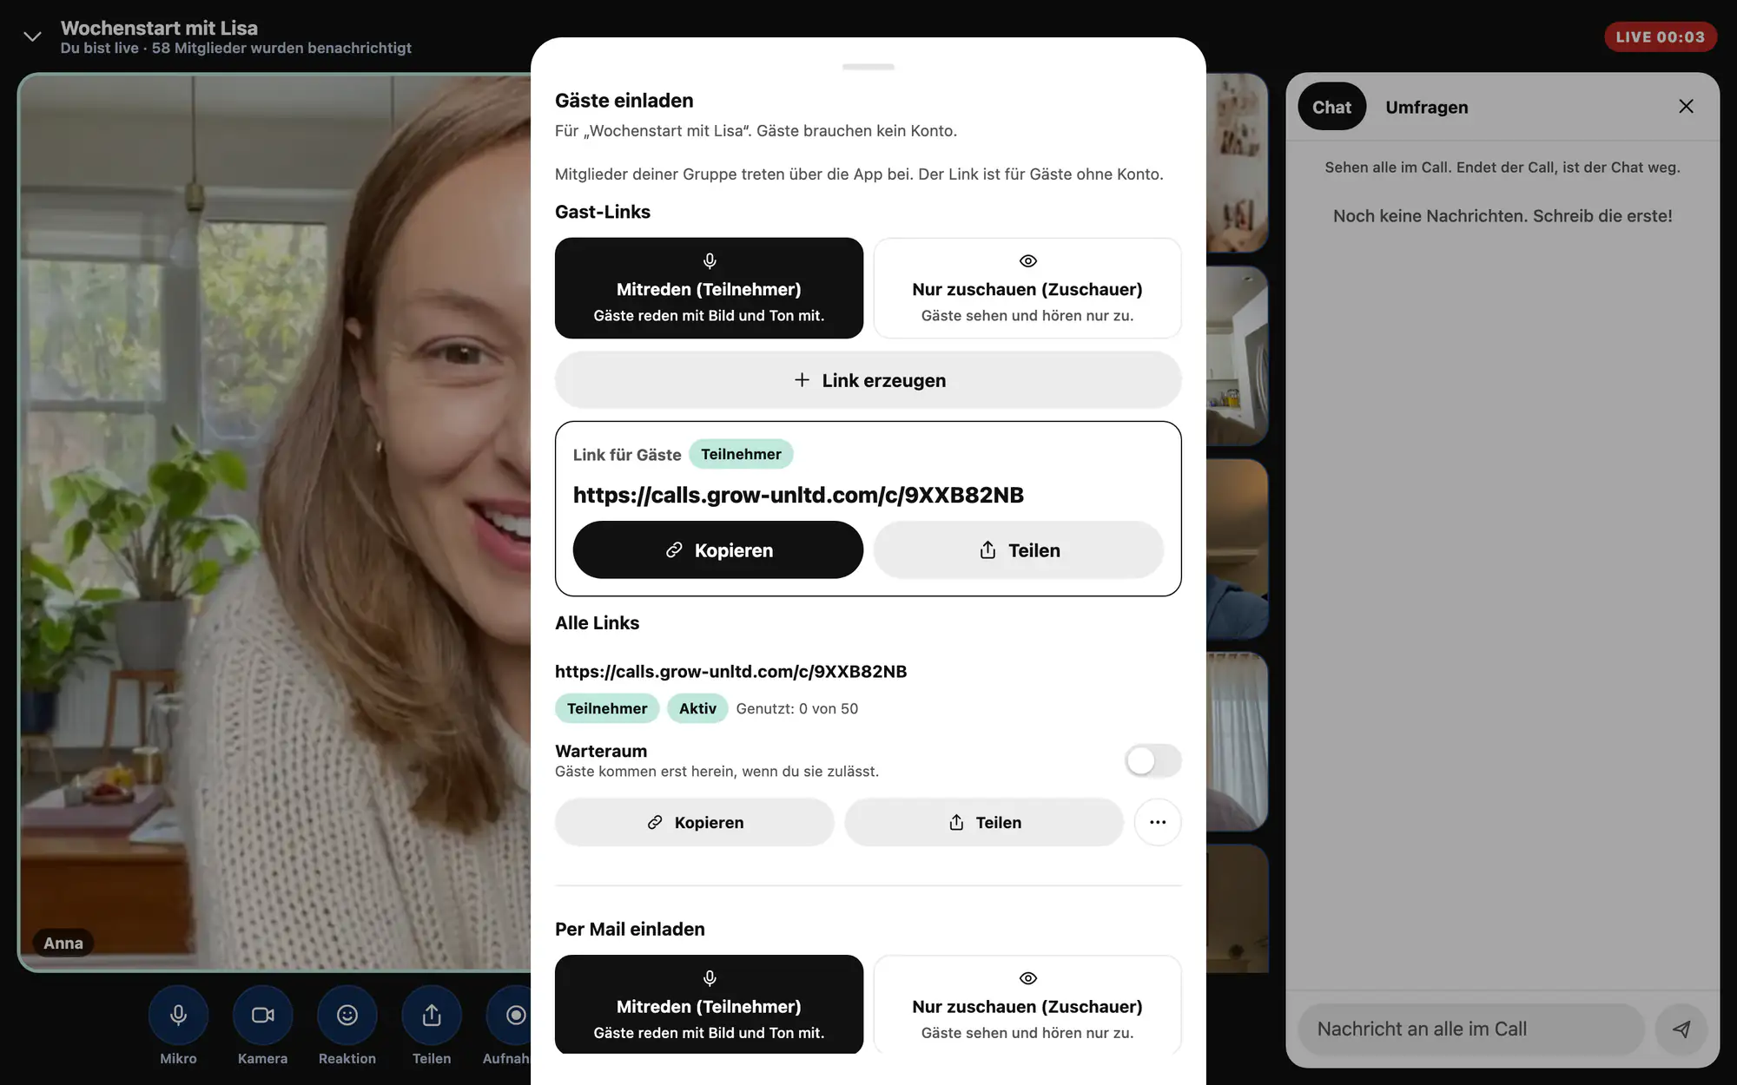Click the Aktiv status badge
This screenshot has height=1085, width=1737.
[697, 708]
